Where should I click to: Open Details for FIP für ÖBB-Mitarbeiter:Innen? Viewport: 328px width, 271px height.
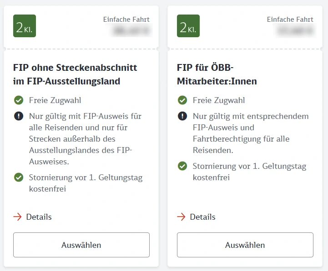pos(202,217)
